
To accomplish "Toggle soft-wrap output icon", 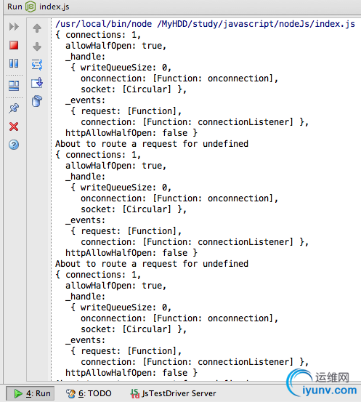I will [37, 65].
